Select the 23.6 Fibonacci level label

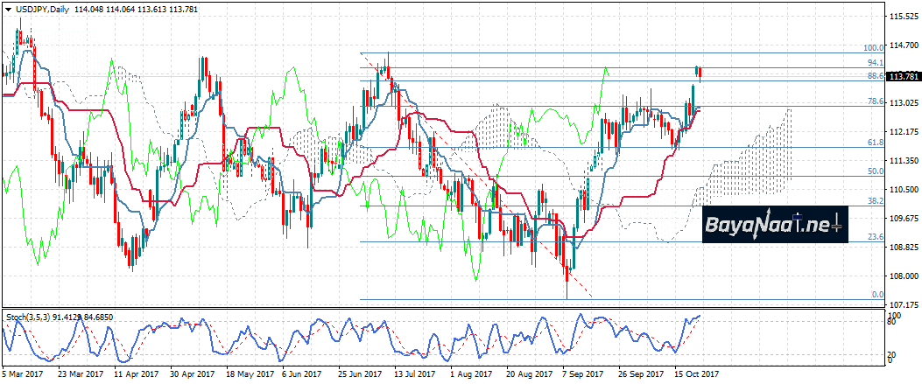pos(875,237)
